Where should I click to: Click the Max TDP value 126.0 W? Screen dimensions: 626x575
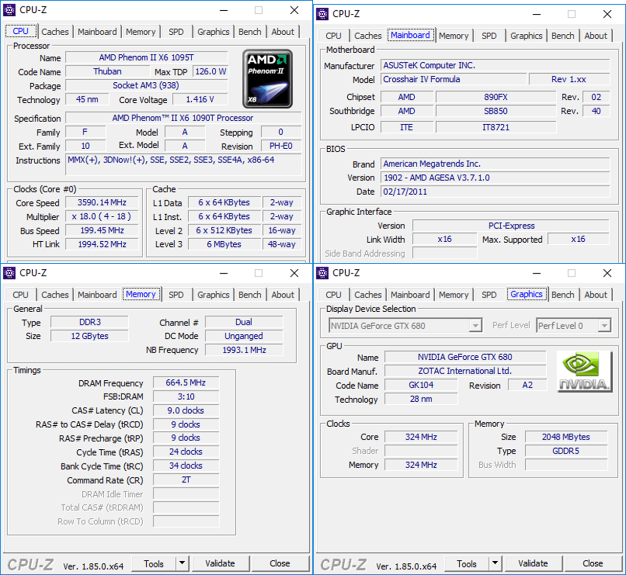pyautogui.click(x=211, y=72)
